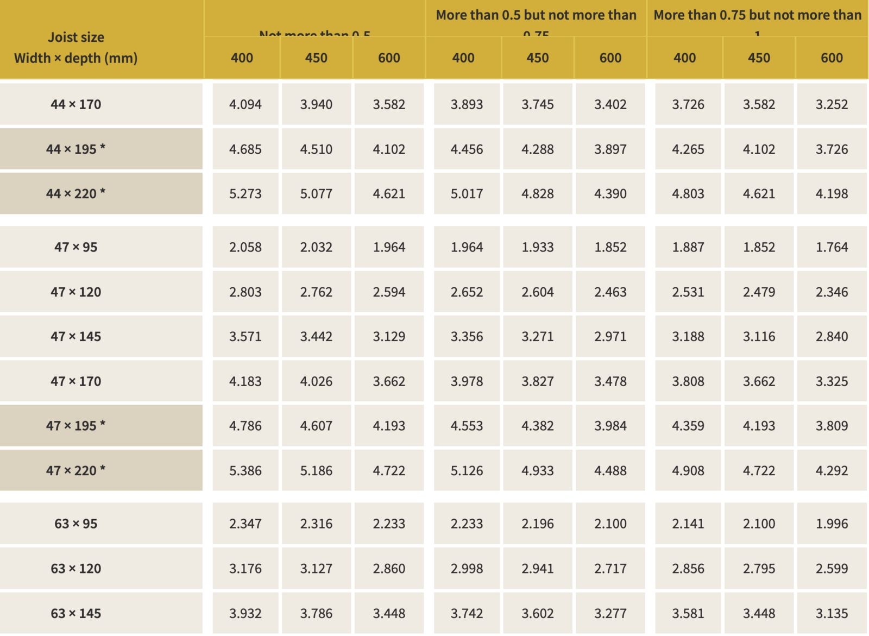The height and width of the screenshot is (636, 869).
Task: Select the cell containing 1.764
Action: point(832,247)
